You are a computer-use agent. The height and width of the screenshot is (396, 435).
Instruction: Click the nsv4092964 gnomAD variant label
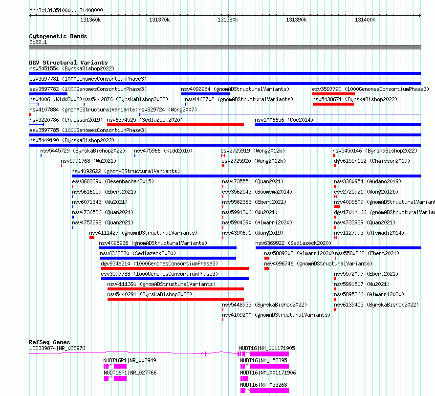pyautogui.click(x=235, y=89)
